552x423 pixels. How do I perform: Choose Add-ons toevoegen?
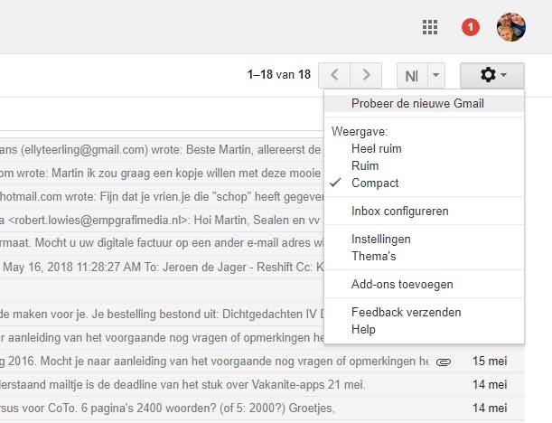(x=425, y=284)
